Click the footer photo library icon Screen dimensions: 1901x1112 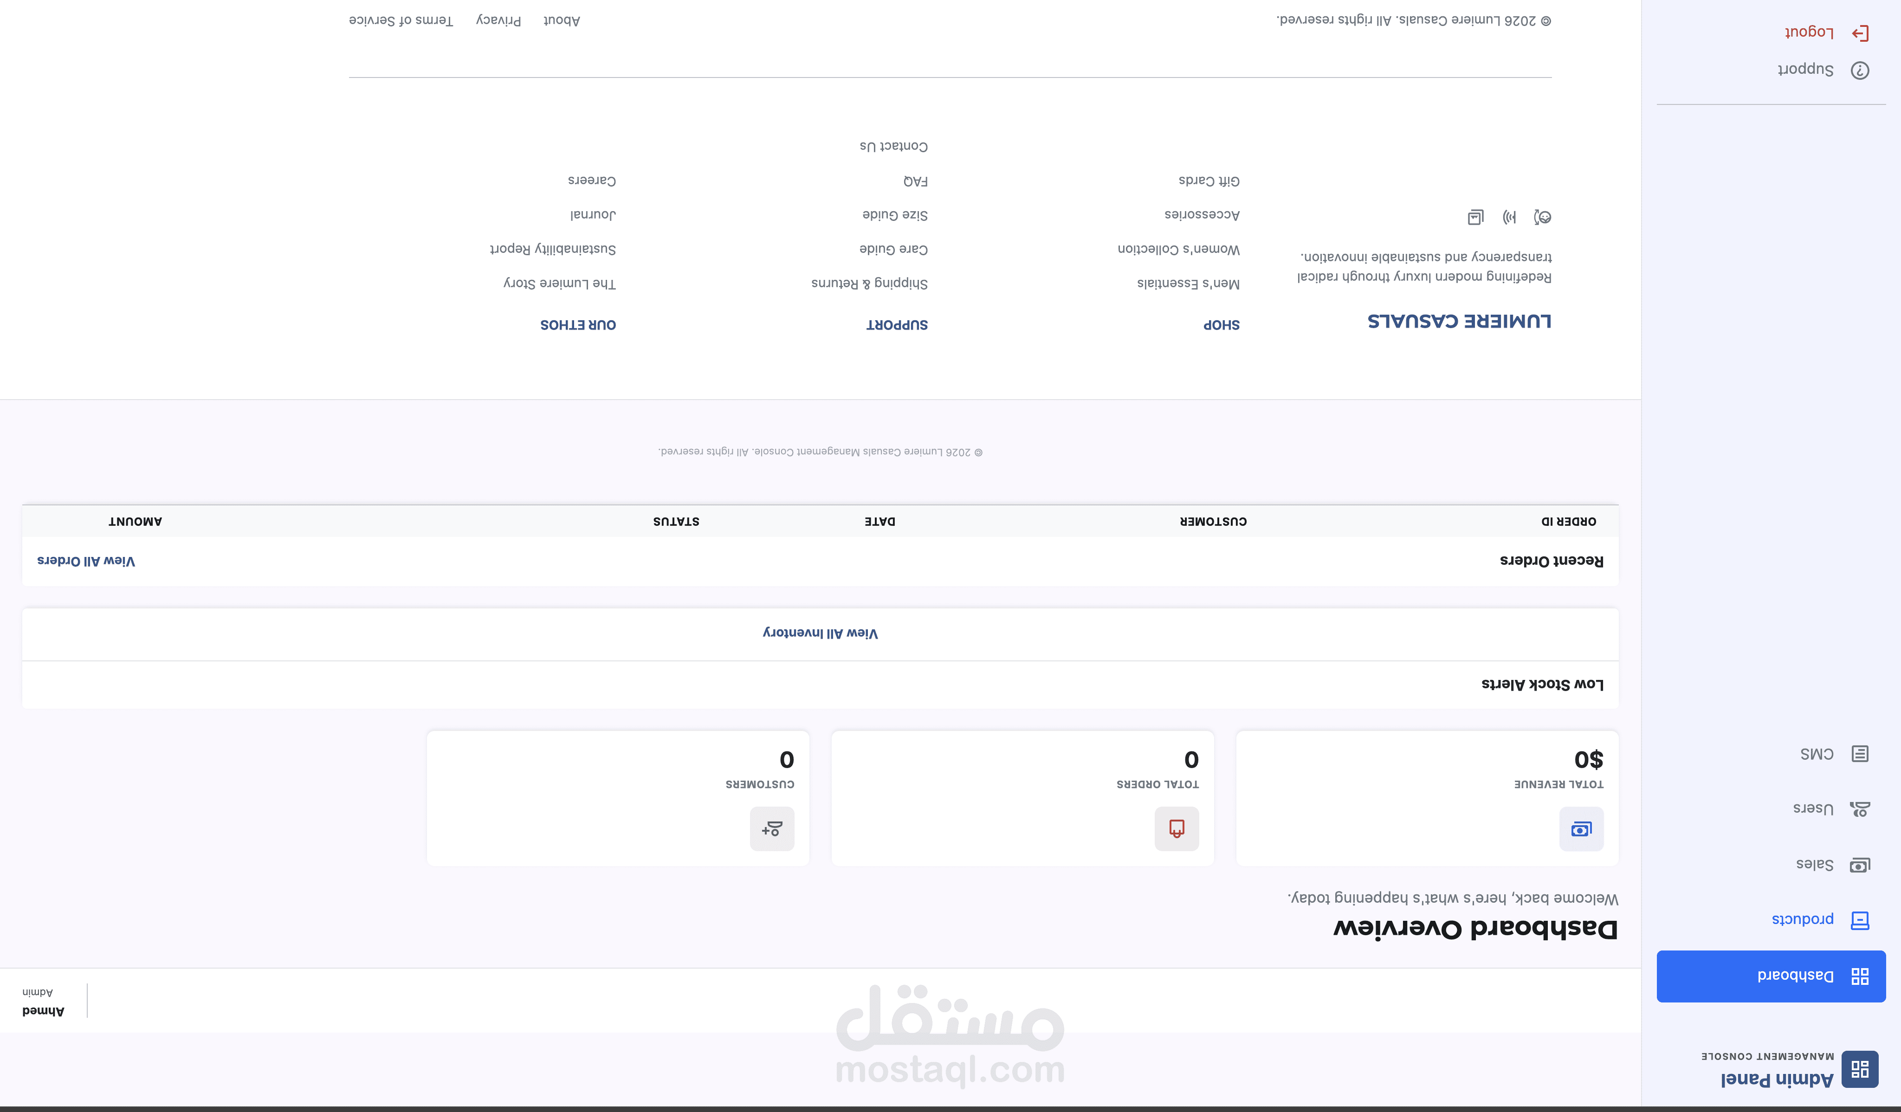pos(1475,217)
